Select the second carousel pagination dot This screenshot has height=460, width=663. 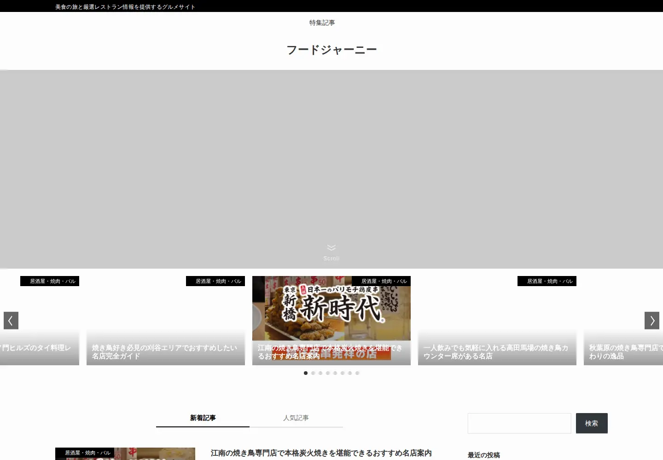pos(313,373)
